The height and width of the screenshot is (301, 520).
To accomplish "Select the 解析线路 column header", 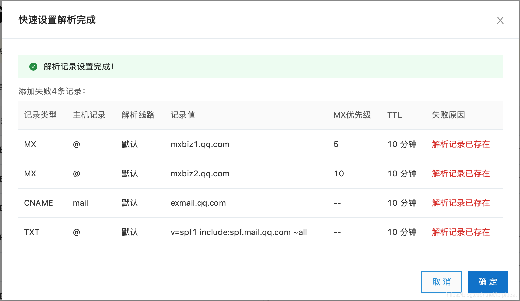I will 138,115.
